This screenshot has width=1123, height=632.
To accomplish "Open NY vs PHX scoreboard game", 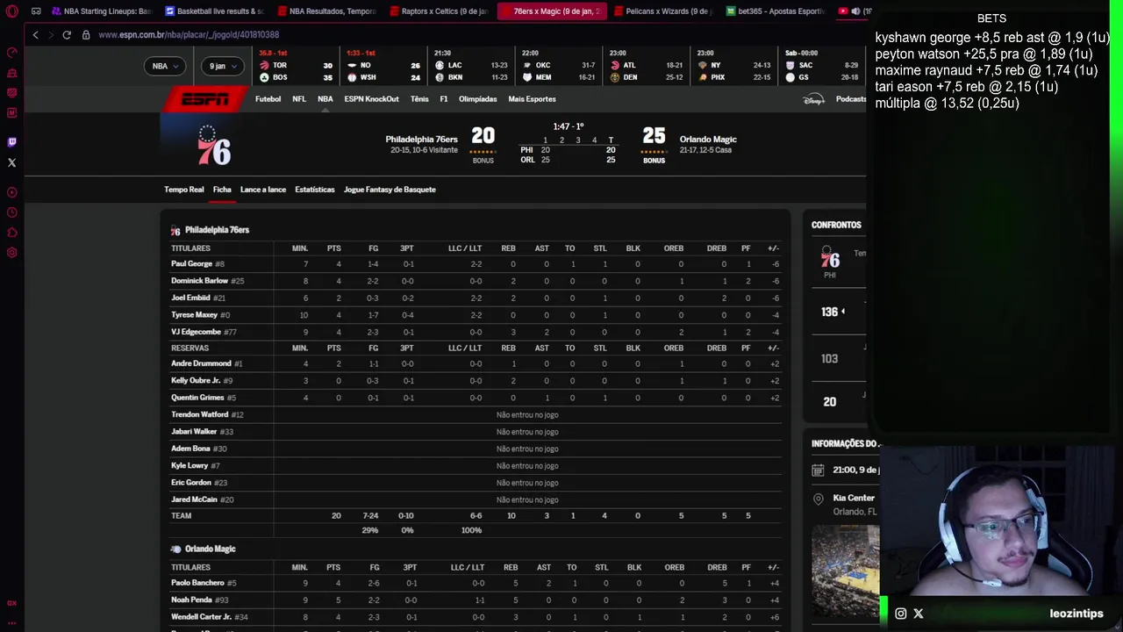I will (x=734, y=66).
